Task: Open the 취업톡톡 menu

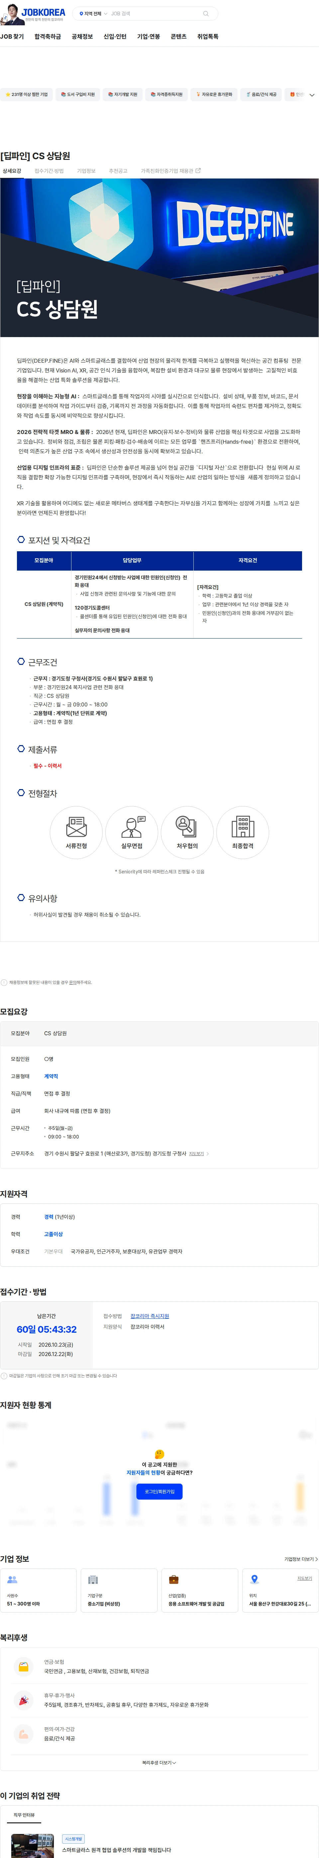Action: pyautogui.click(x=207, y=37)
